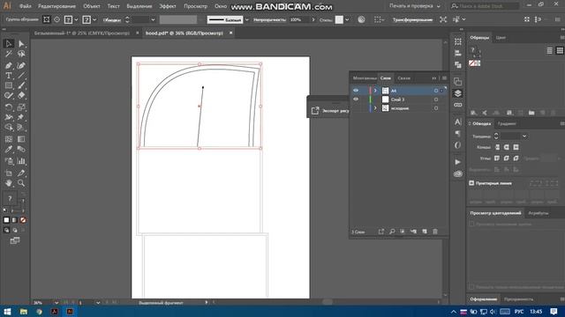This screenshot has width=565, height=317.
Task: Select the Hand tool
Action: pyautogui.click(x=8, y=183)
